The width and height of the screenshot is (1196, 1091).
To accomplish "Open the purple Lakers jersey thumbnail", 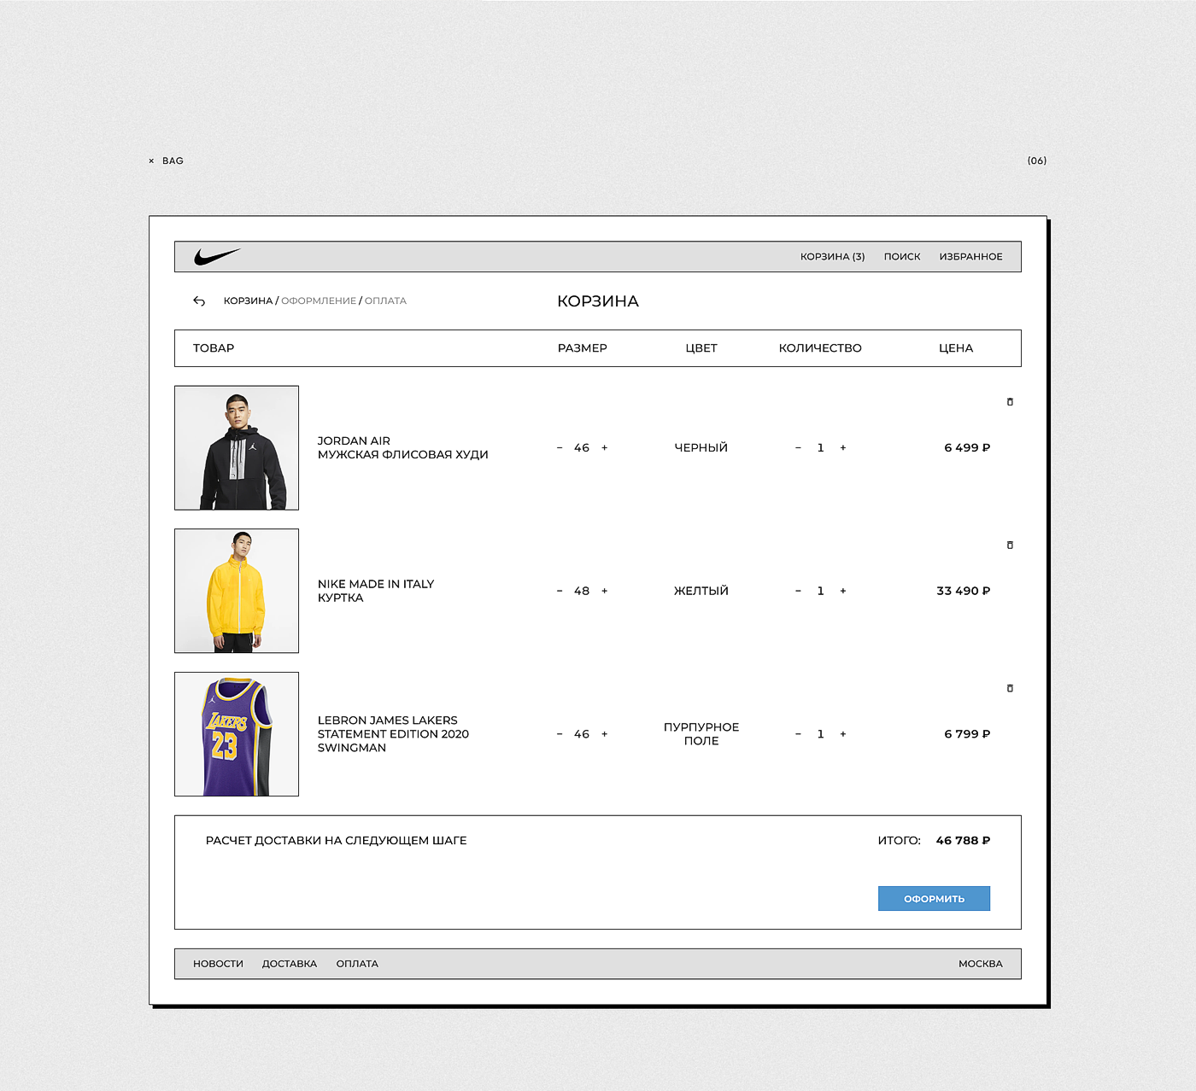I will (x=237, y=734).
